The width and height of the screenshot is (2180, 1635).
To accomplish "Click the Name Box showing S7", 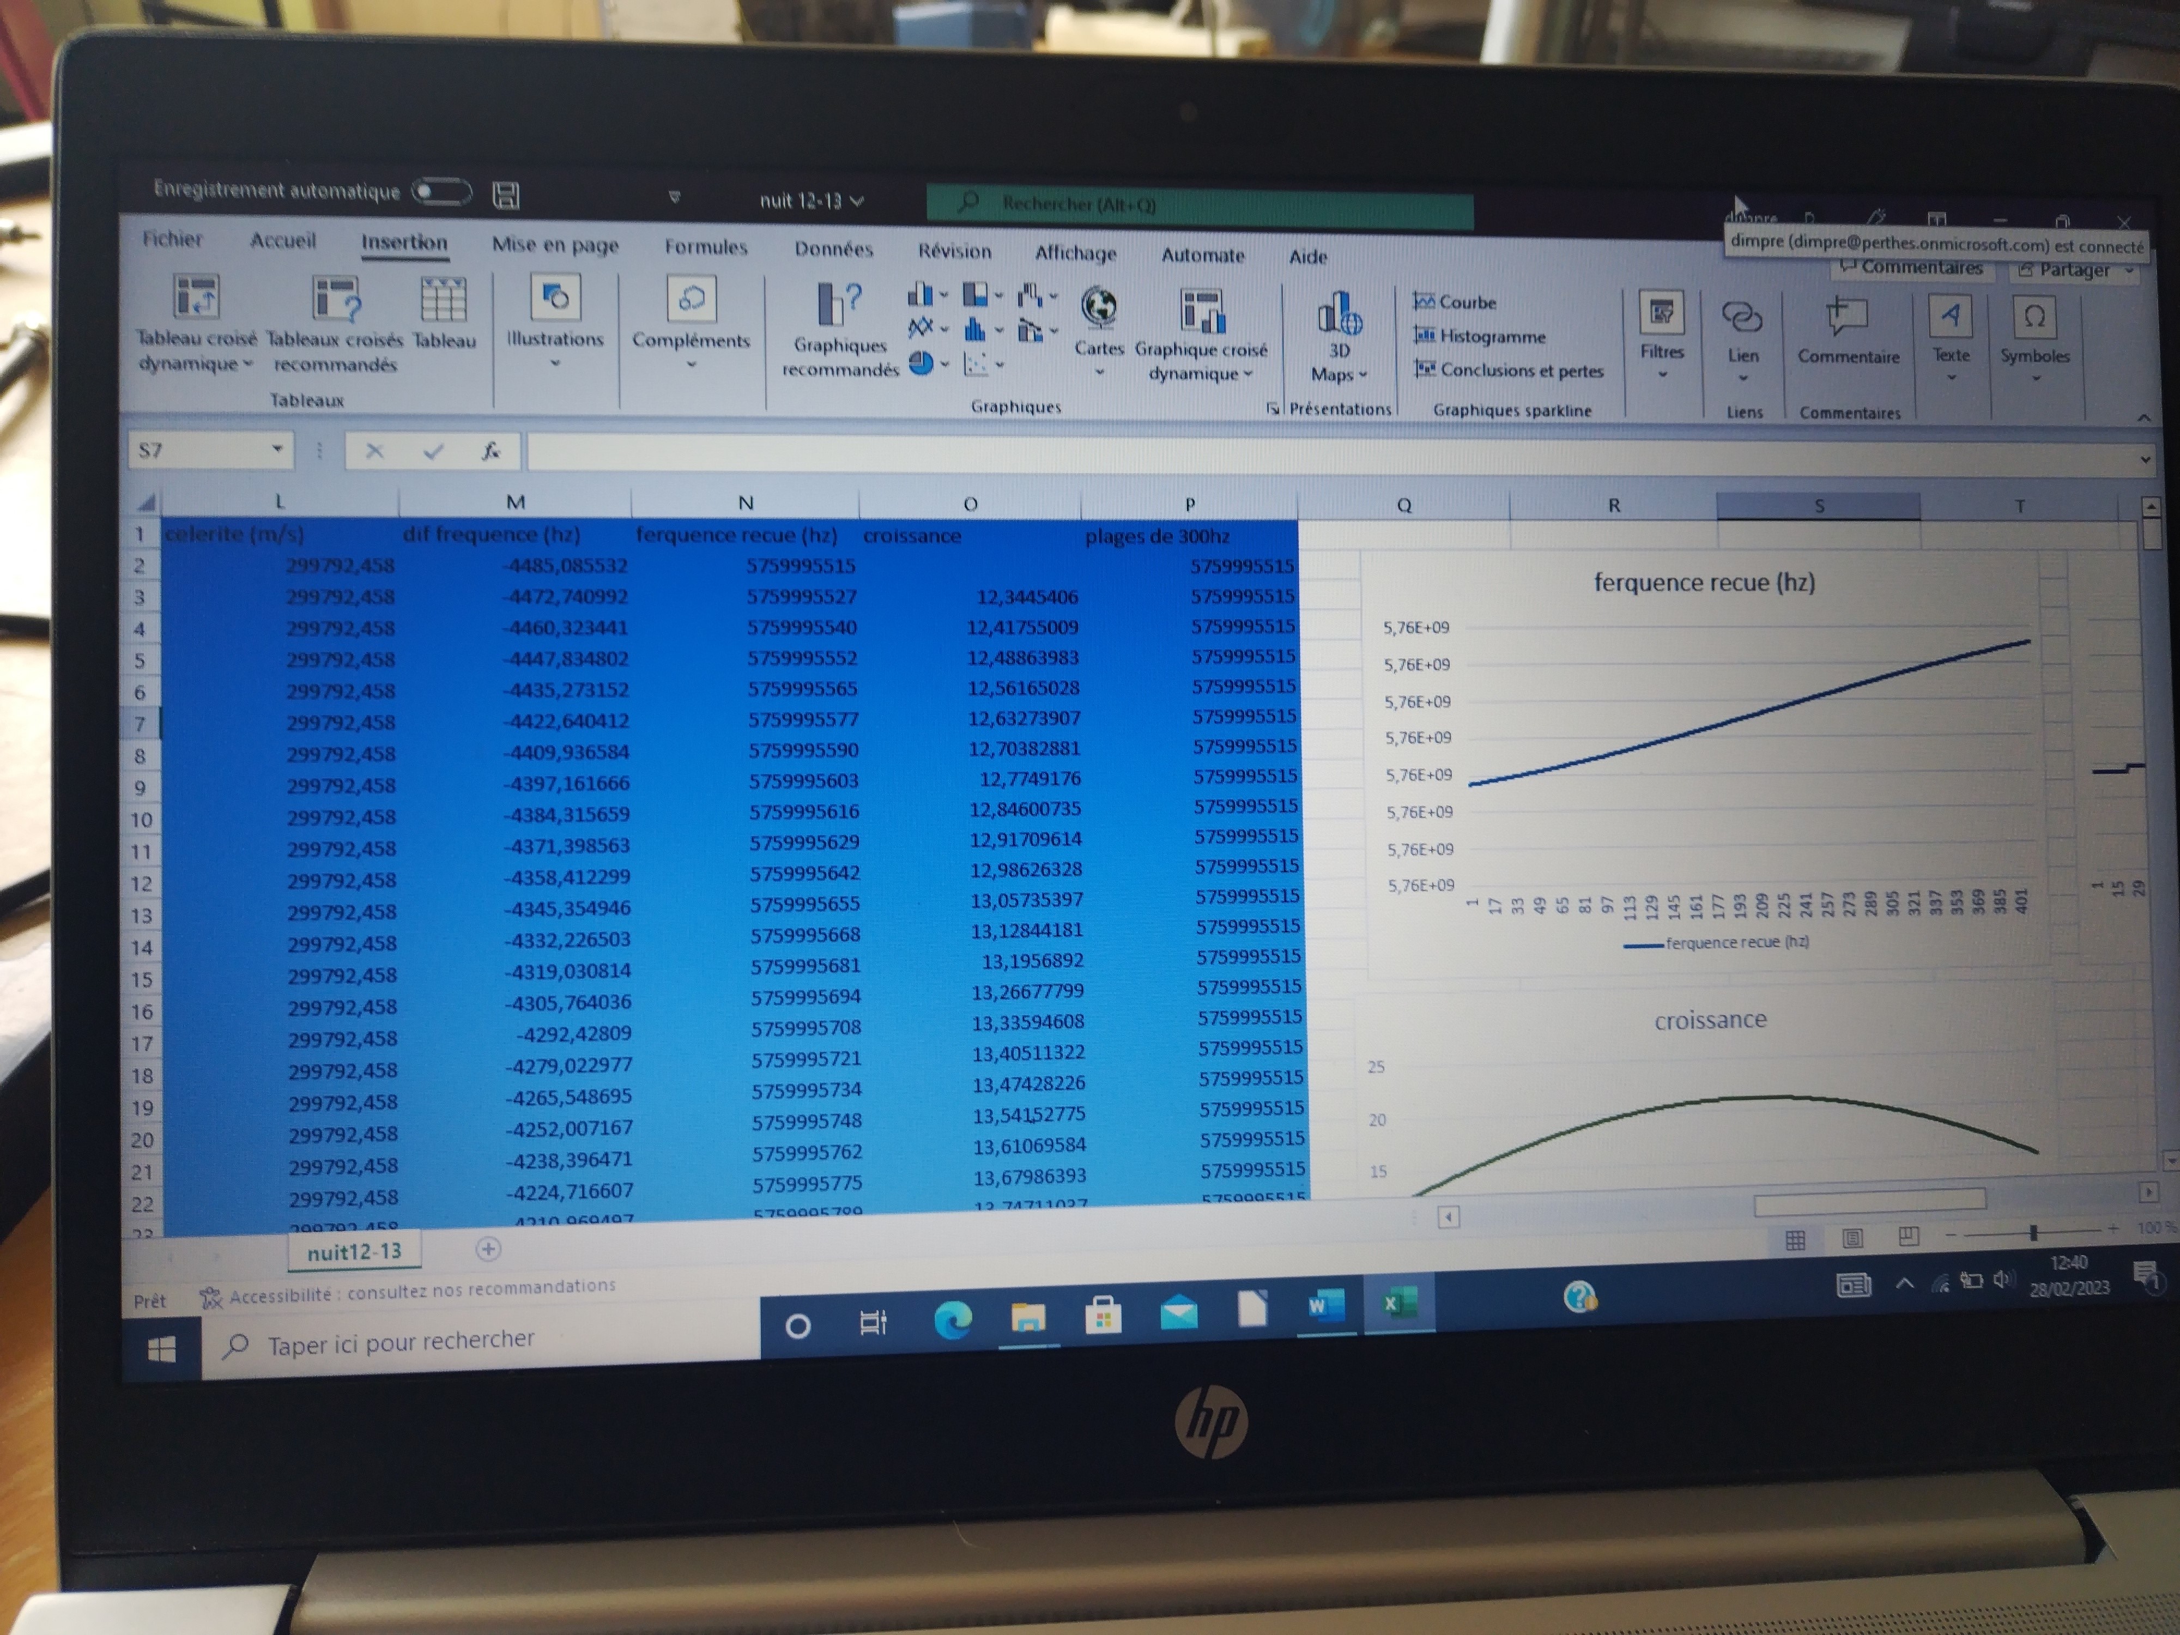I will coord(210,450).
